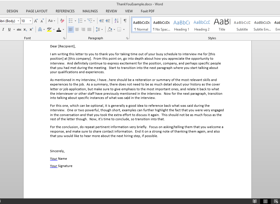Apply the Title style
This screenshot has height=204, width=280.
point(222,25)
